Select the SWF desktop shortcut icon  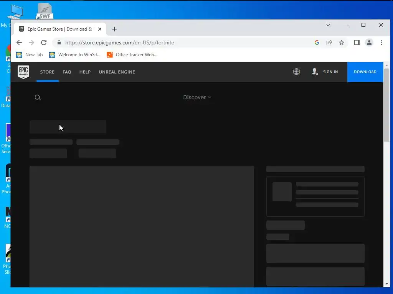click(45, 11)
